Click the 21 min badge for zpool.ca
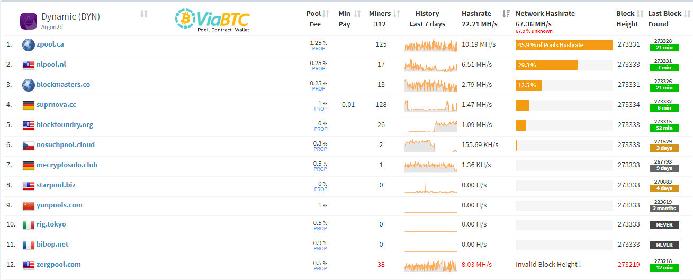Viewport: 693px width, 280px height. pos(663,48)
